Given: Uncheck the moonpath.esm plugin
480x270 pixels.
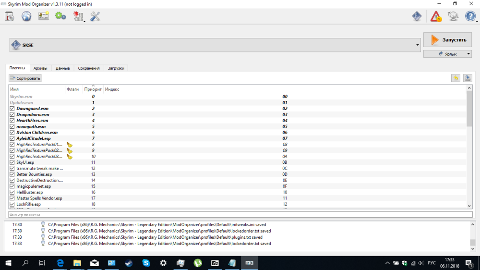Looking at the screenshot, I should coord(12,126).
